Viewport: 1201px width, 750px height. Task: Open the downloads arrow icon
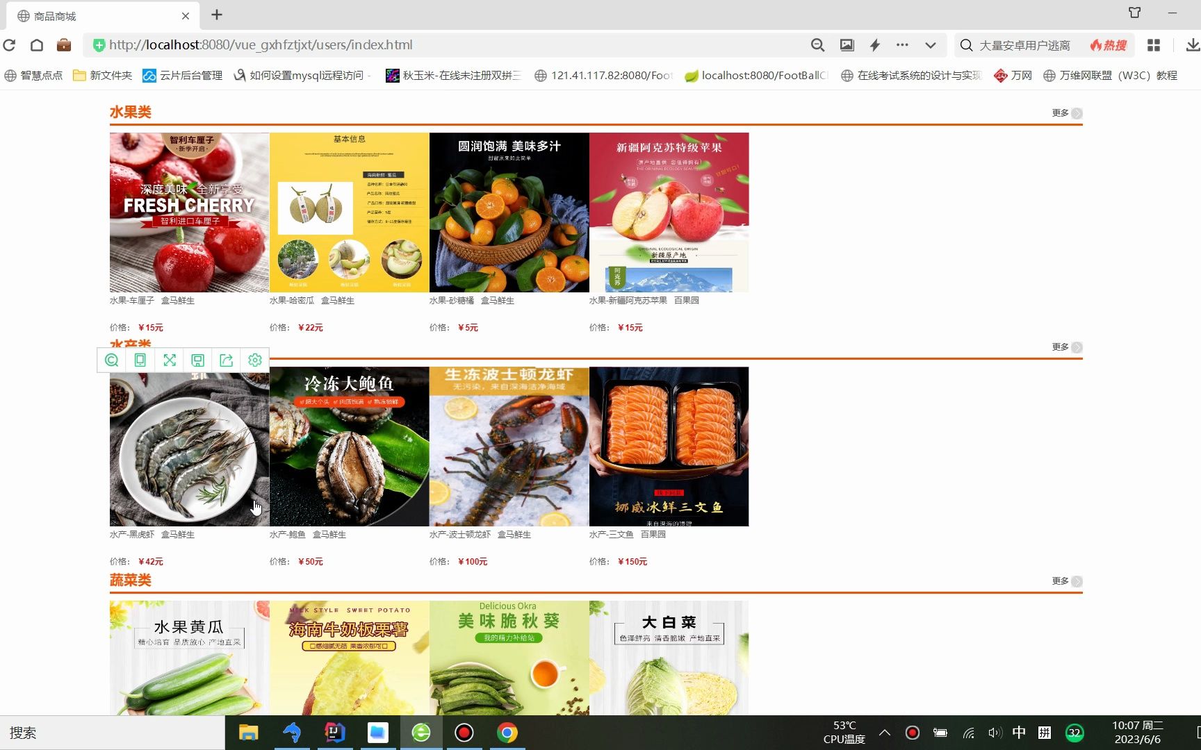pos(1193,45)
